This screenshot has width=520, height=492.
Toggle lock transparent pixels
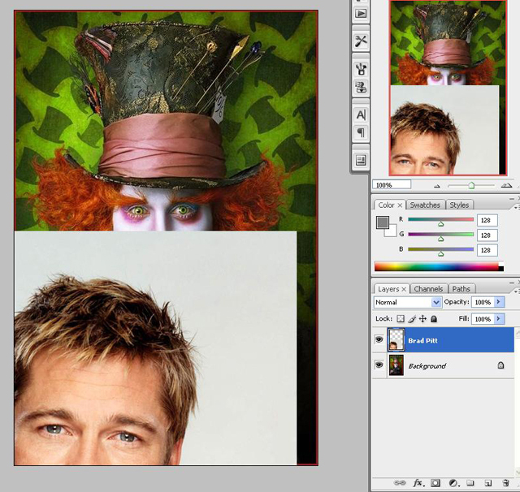click(x=401, y=319)
